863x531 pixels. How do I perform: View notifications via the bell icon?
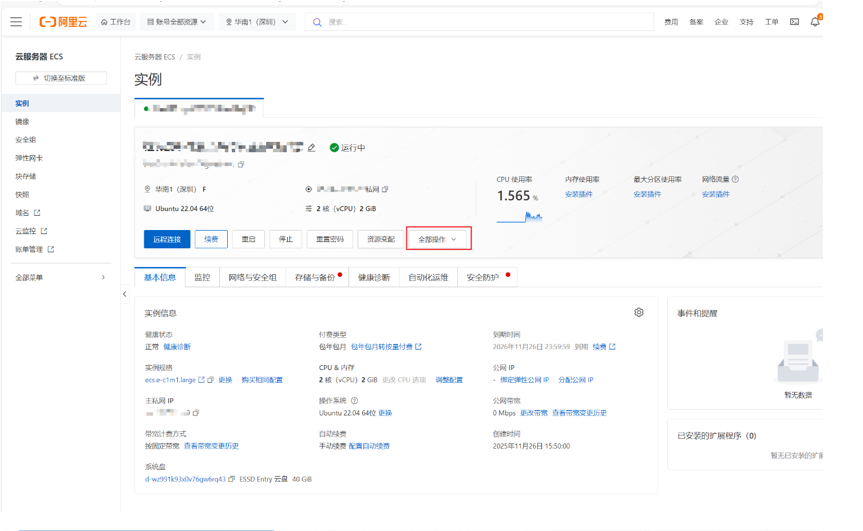pyautogui.click(x=815, y=22)
